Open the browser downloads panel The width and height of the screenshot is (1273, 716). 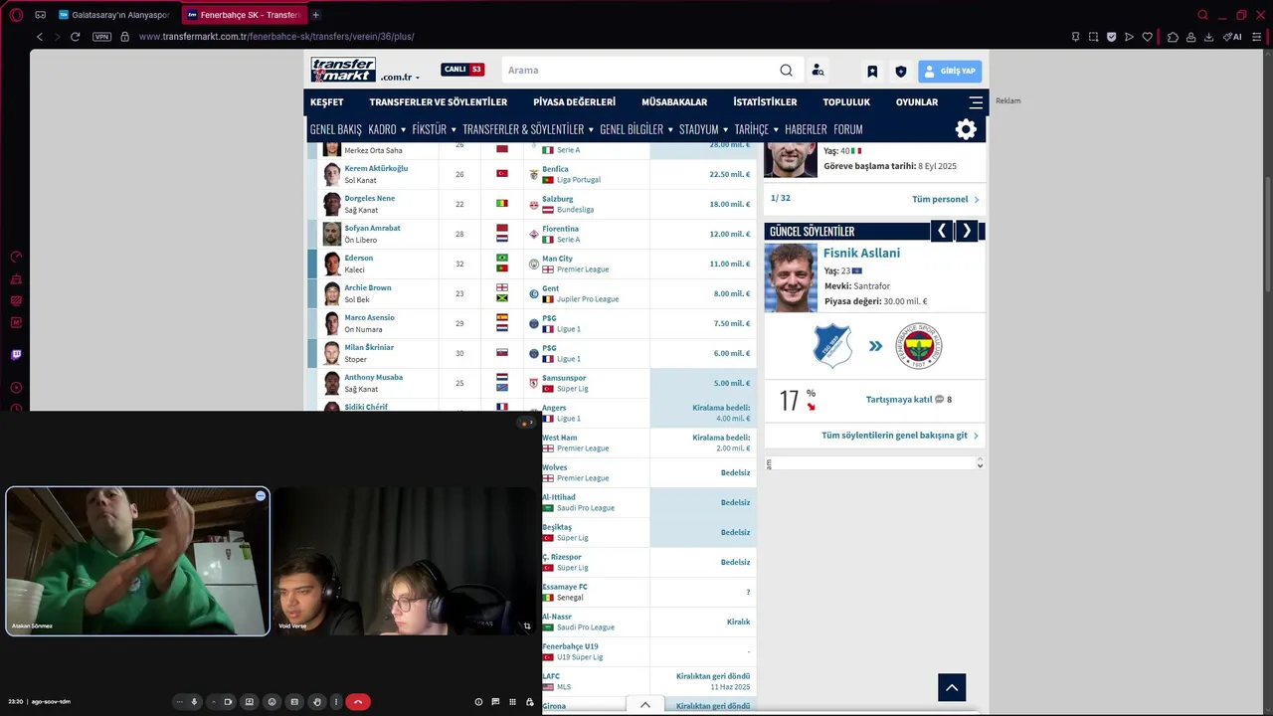point(1208,37)
